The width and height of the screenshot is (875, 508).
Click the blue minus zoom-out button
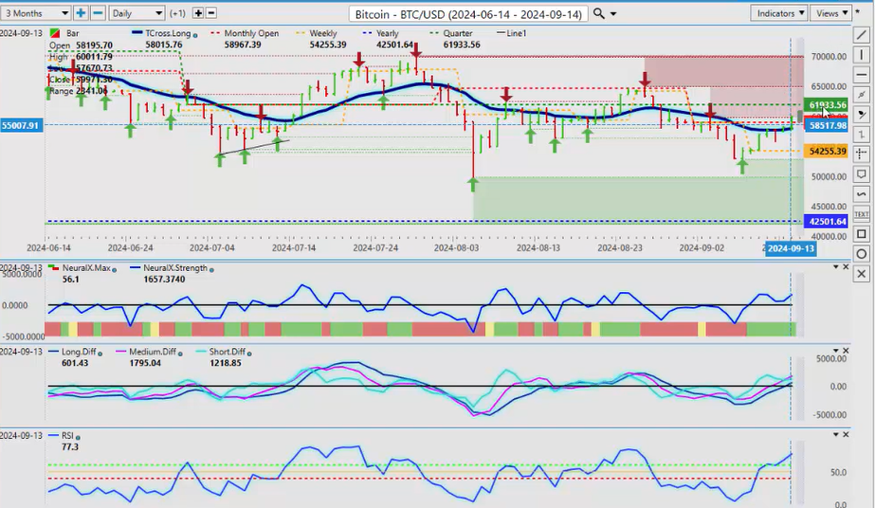click(98, 13)
